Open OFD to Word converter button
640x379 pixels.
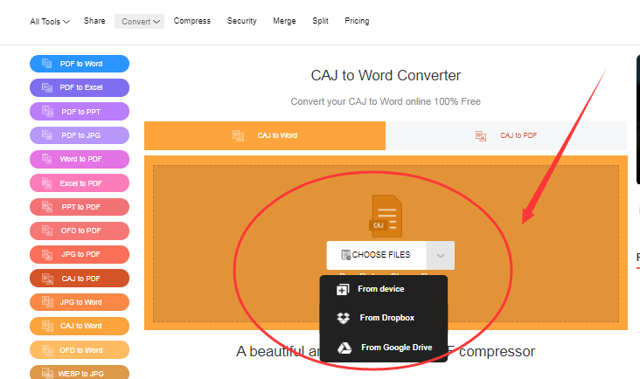click(x=80, y=350)
